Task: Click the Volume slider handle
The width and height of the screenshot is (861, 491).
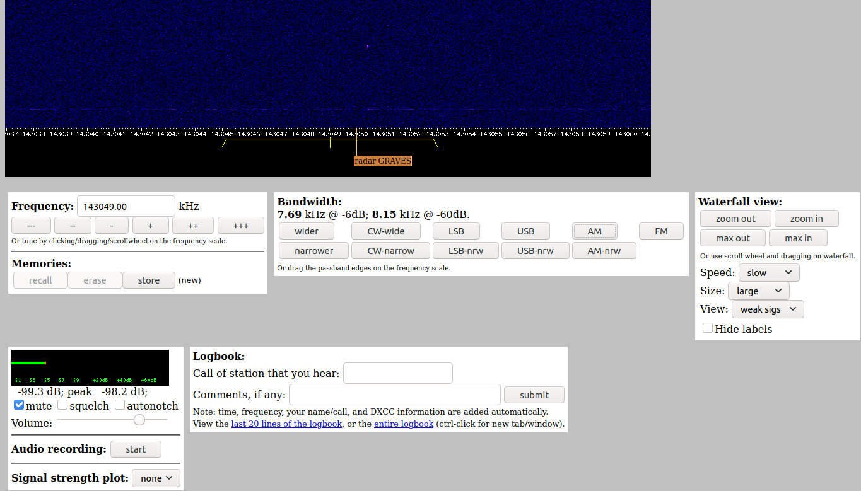Action: 139,420
